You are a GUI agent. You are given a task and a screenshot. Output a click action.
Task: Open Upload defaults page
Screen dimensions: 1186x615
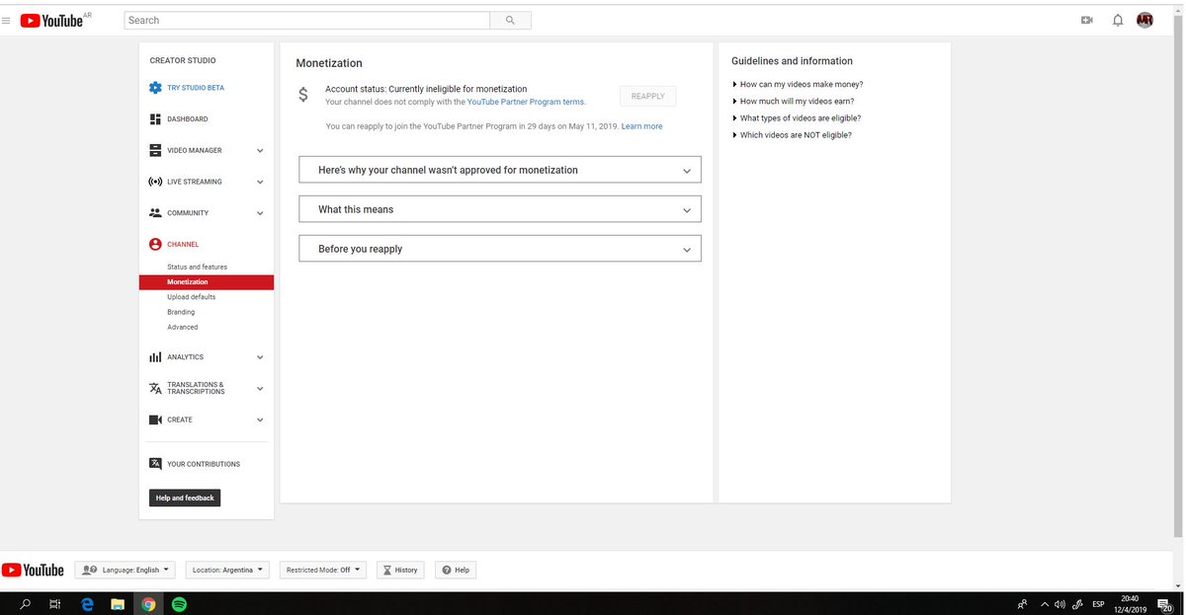coord(192,297)
